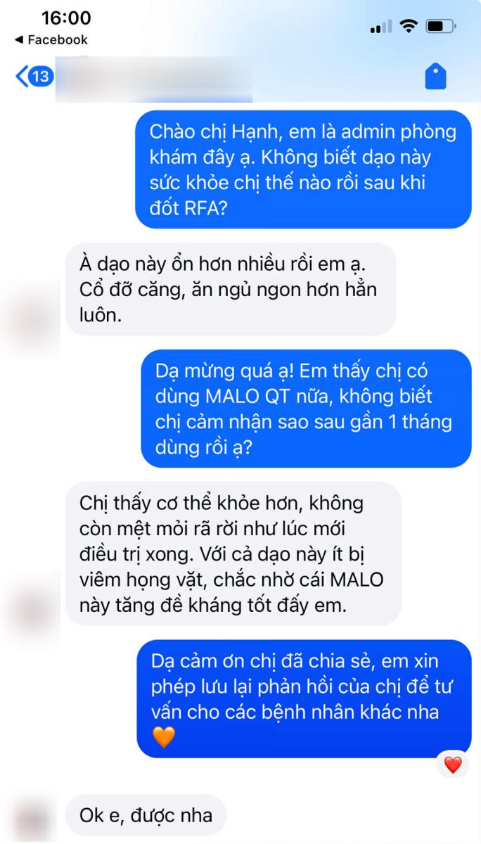Tap the red heart reaction
The height and width of the screenshot is (844, 481).
click(453, 765)
